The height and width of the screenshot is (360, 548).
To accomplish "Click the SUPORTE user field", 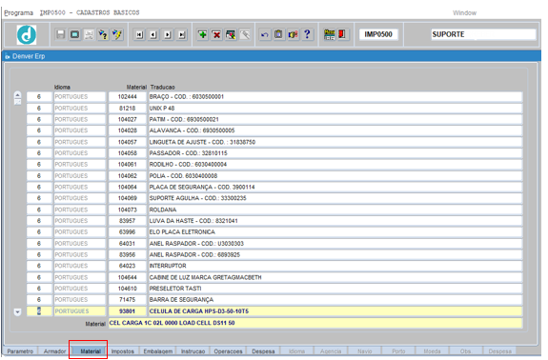I will (483, 34).
